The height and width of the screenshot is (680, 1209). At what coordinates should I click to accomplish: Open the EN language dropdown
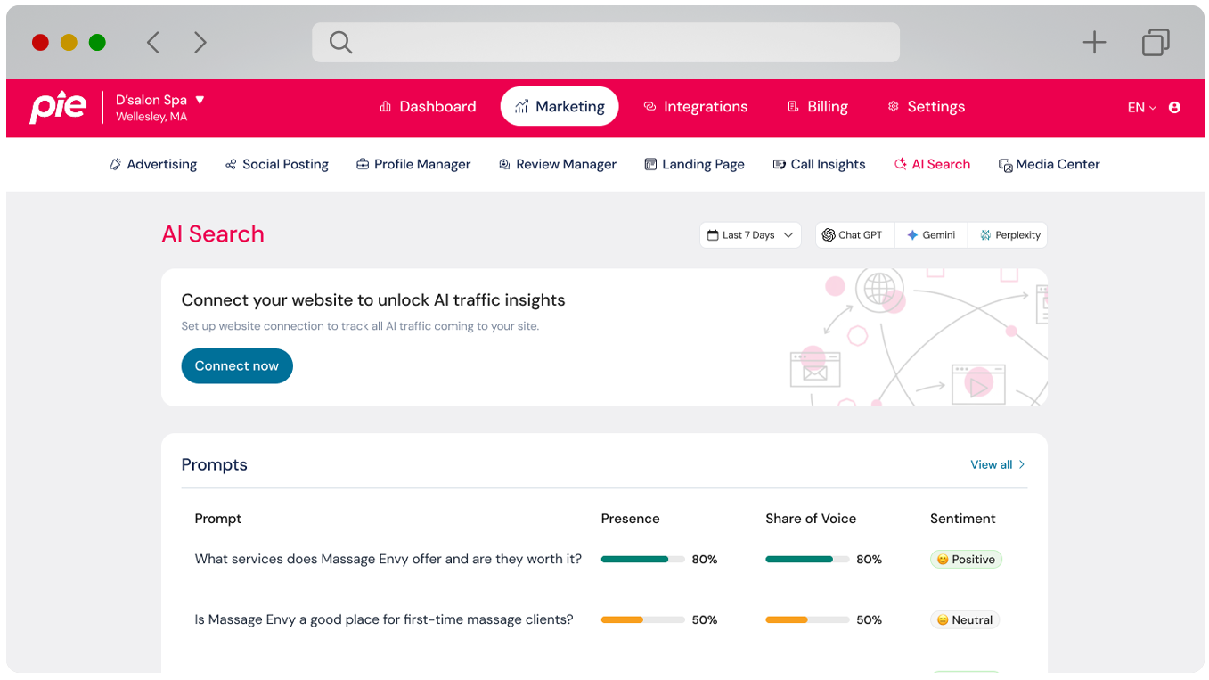tap(1142, 107)
